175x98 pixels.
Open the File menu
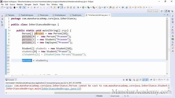point(2,4)
